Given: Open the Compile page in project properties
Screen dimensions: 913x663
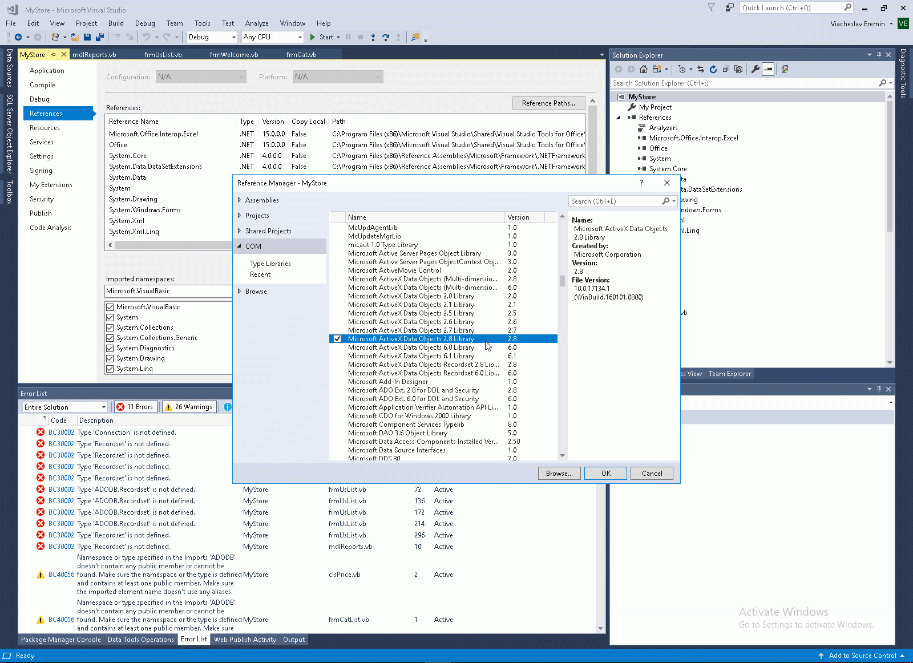Looking at the screenshot, I should 42,85.
